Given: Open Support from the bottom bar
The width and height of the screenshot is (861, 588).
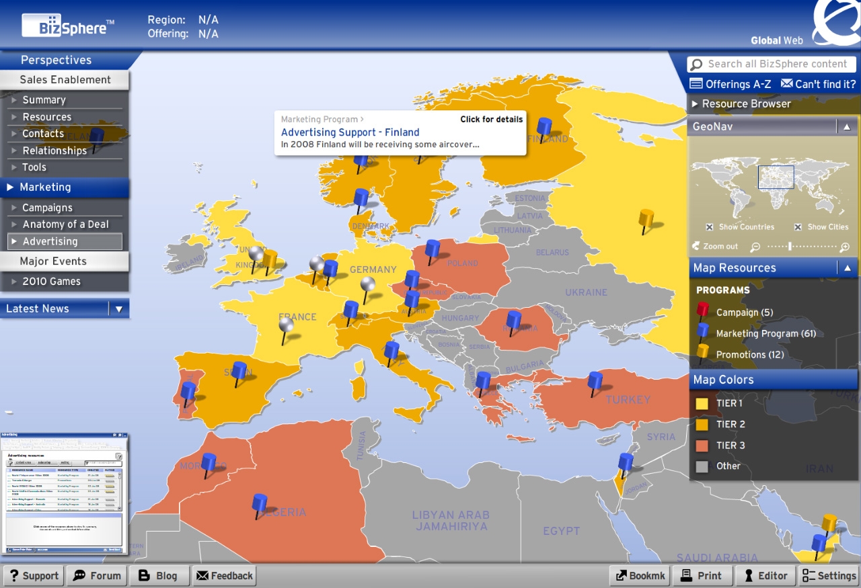Looking at the screenshot, I should tap(34, 576).
